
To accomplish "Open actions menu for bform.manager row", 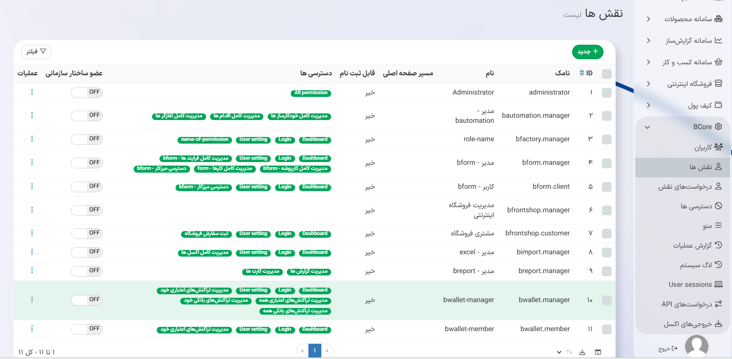I will tap(32, 162).
